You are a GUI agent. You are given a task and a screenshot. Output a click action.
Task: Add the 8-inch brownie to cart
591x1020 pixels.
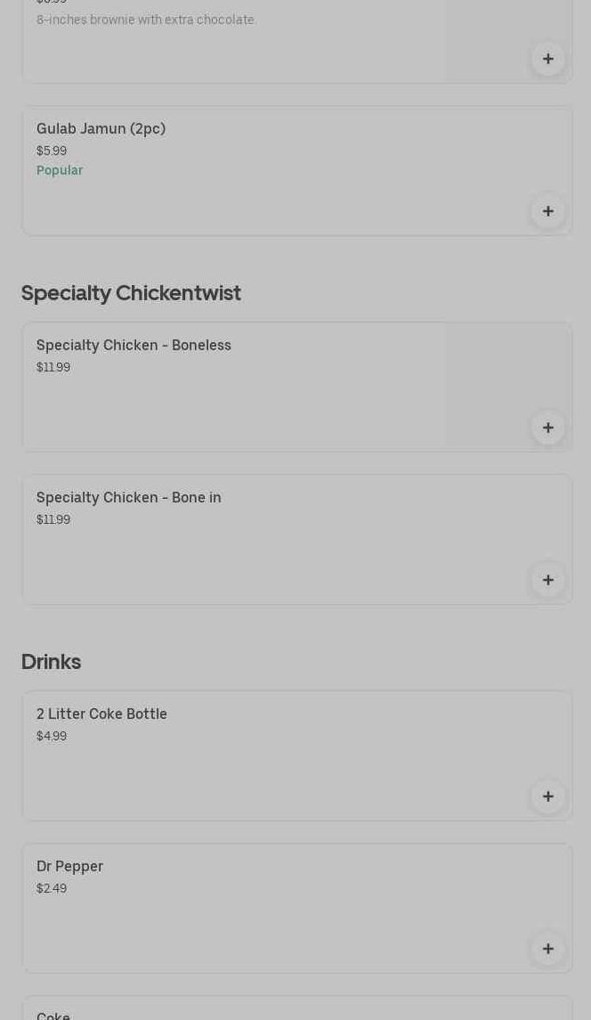point(548,59)
